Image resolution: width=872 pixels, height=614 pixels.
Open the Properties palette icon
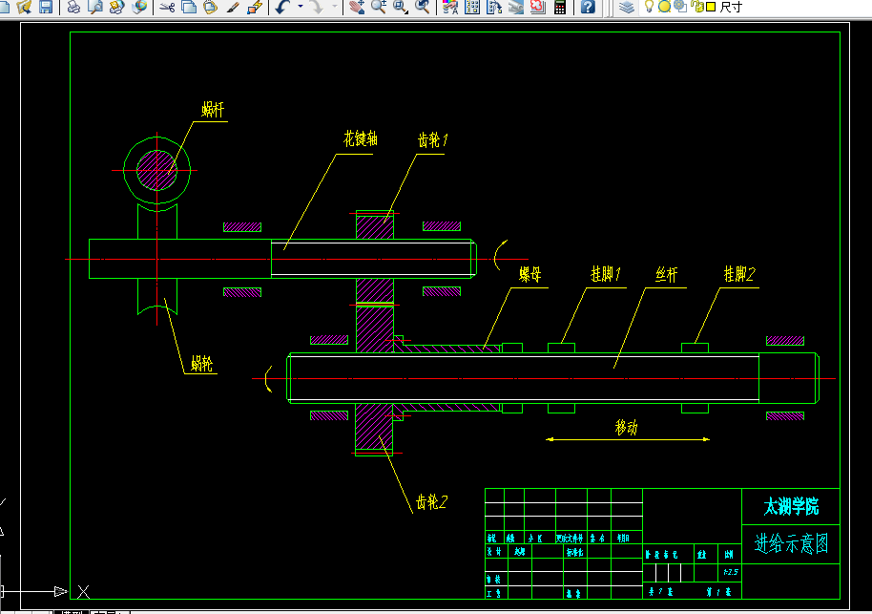[x=450, y=7]
